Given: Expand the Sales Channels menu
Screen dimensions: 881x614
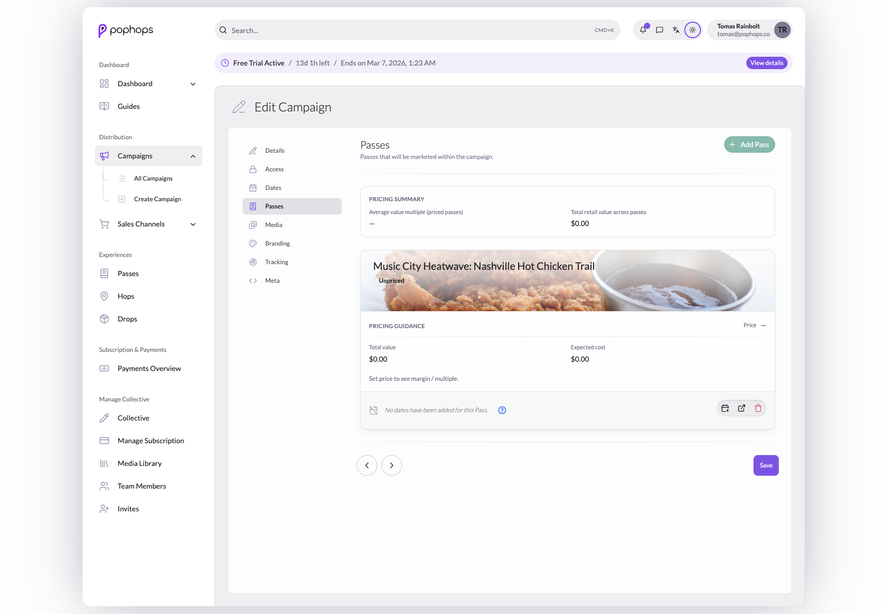Looking at the screenshot, I should [x=193, y=224].
